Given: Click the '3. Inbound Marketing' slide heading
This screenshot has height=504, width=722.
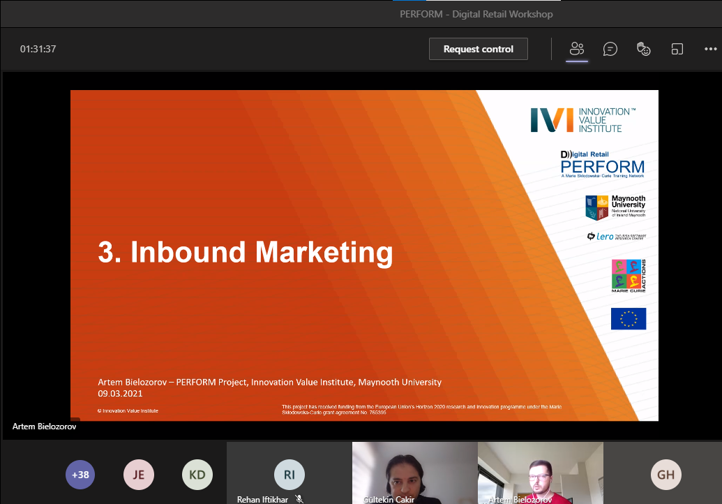Looking at the screenshot, I should (x=246, y=253).
